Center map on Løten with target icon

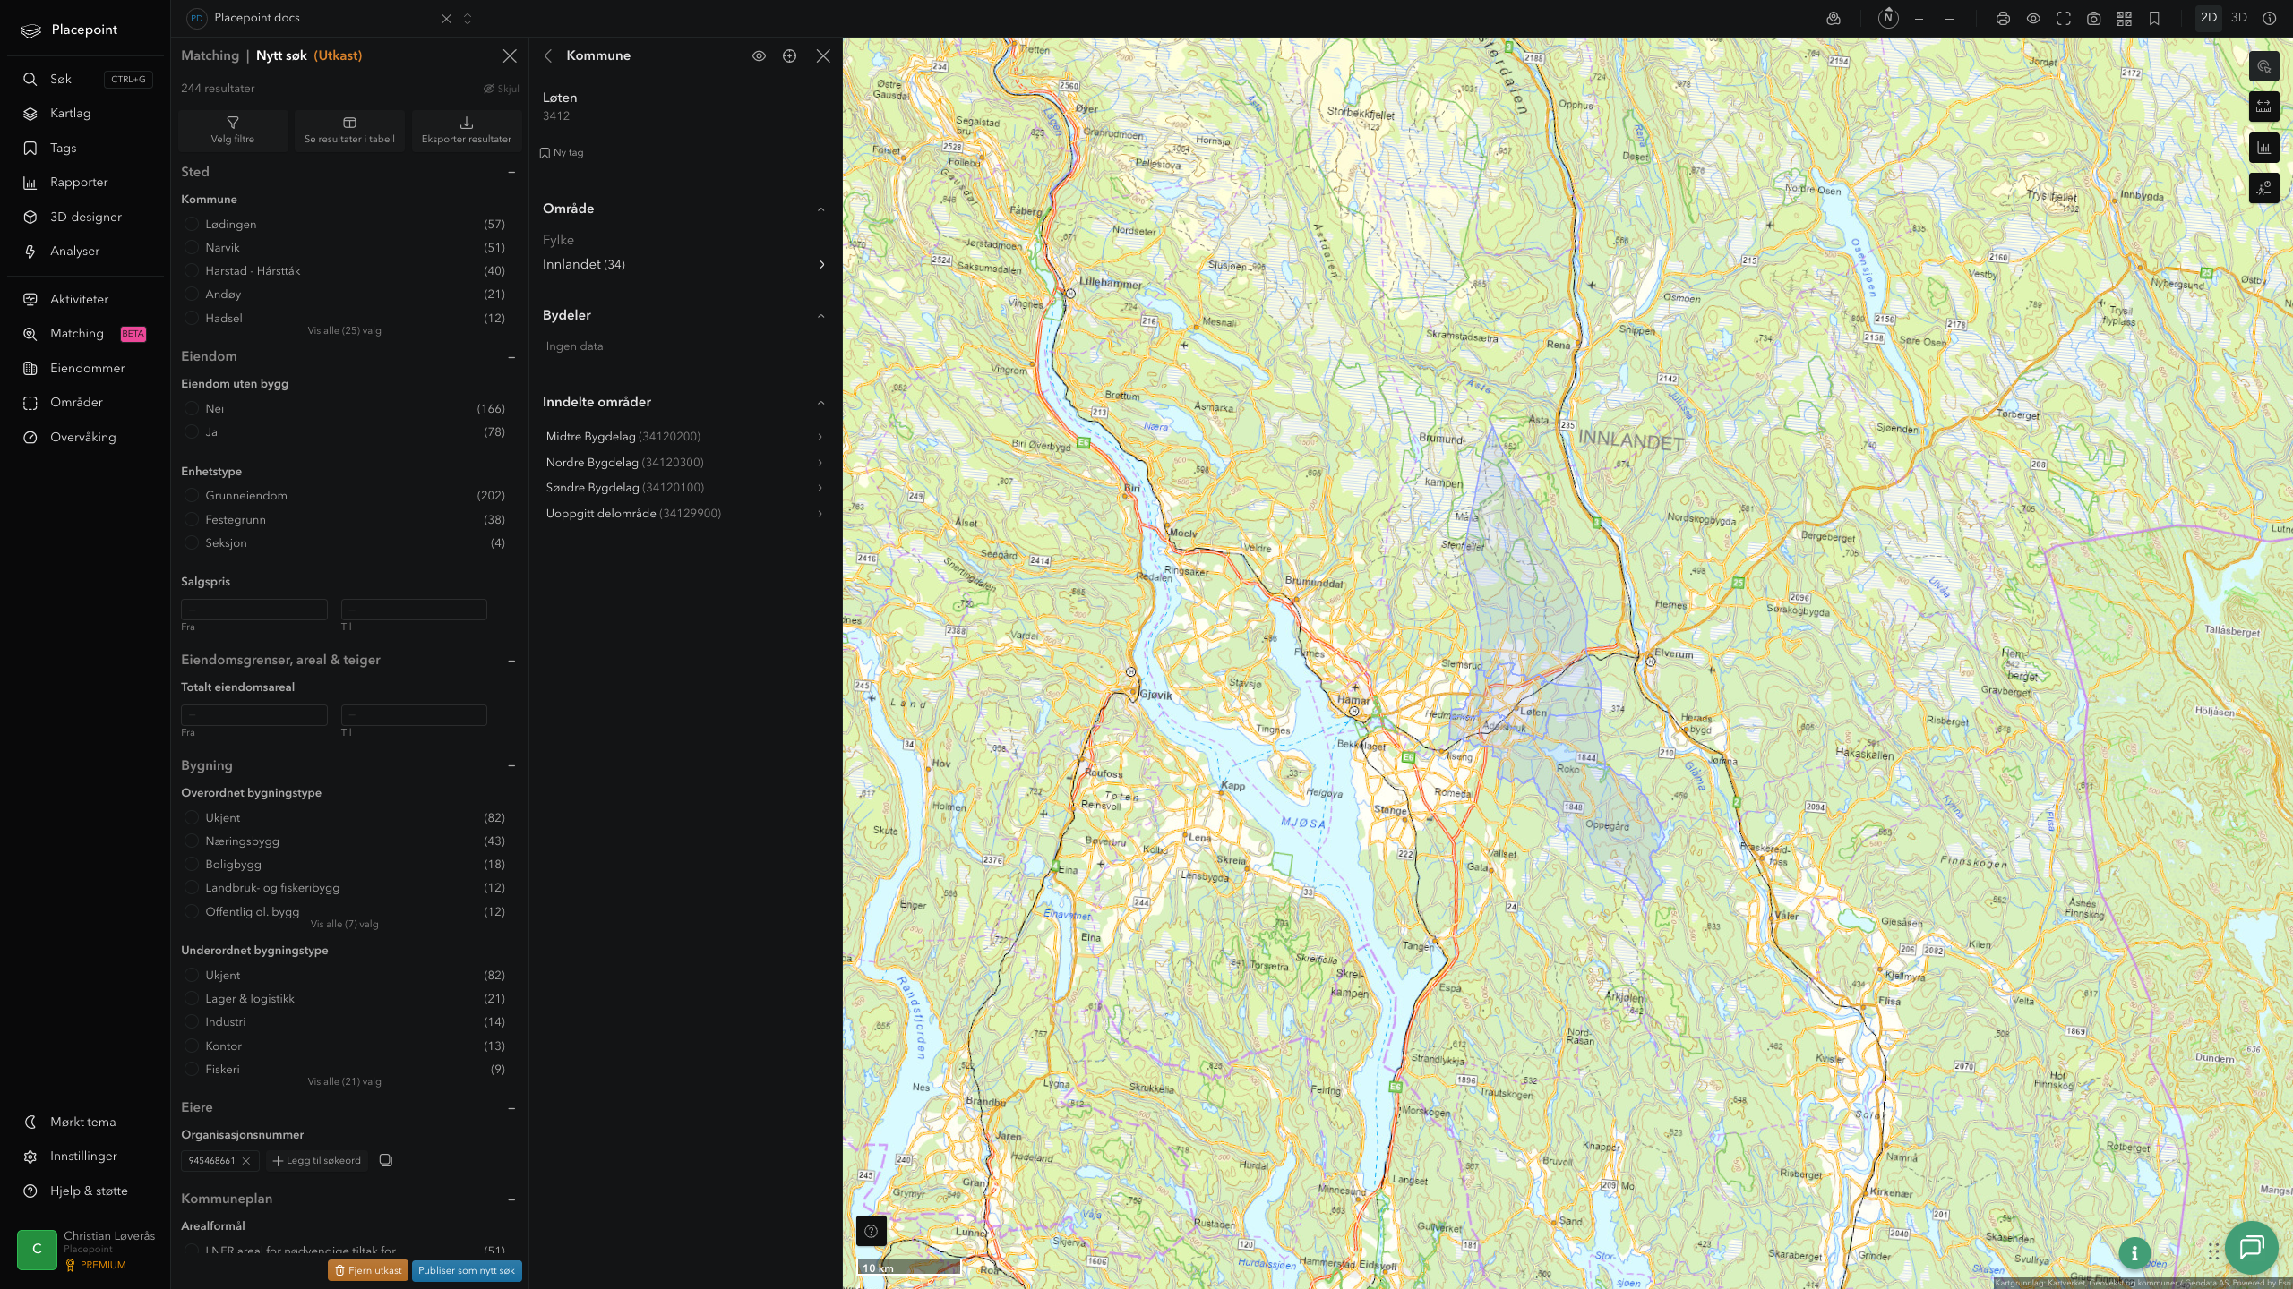pos(789,56)
